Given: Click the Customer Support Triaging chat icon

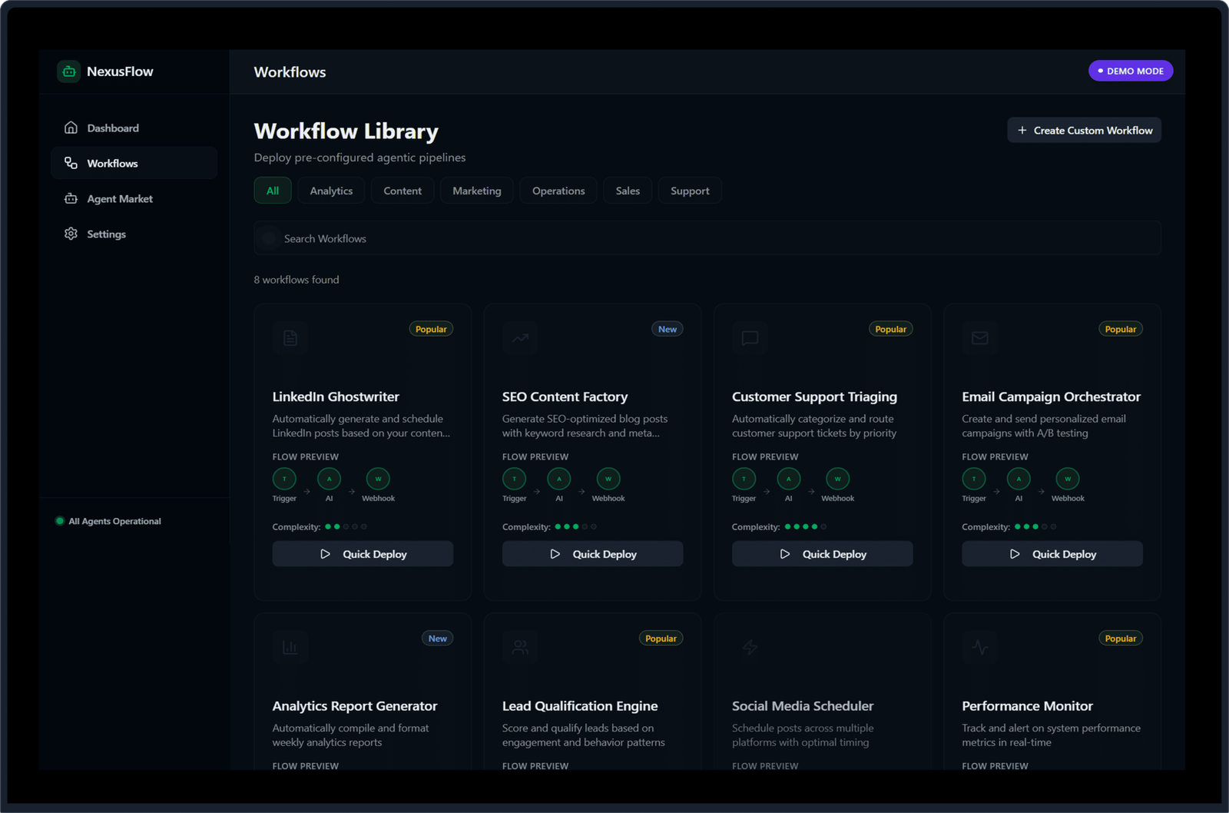Looking at the screenshot, I should [x=750, y=338].
